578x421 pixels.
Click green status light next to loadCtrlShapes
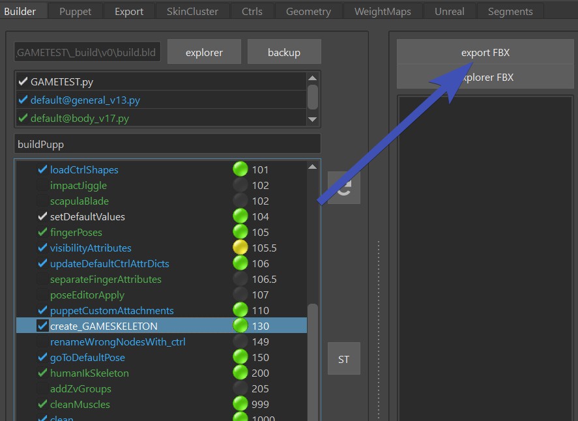tap(240, 169)
